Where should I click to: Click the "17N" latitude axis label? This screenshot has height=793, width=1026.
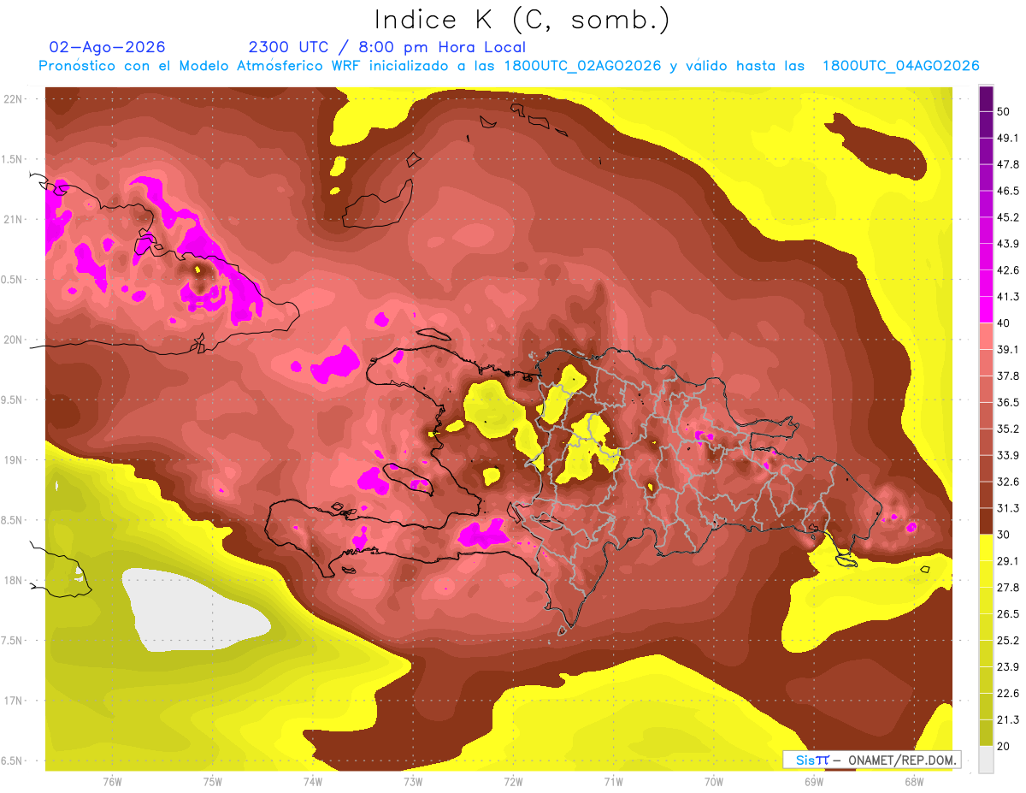[x=13, y=701]
